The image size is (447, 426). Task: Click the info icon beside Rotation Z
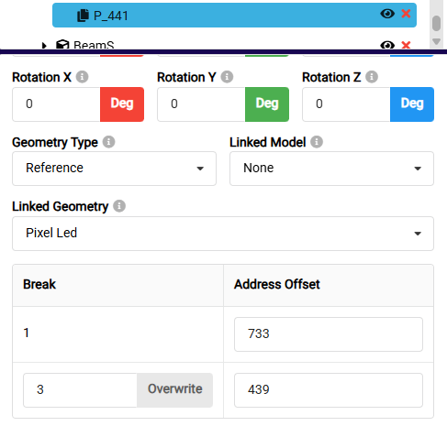372,77
